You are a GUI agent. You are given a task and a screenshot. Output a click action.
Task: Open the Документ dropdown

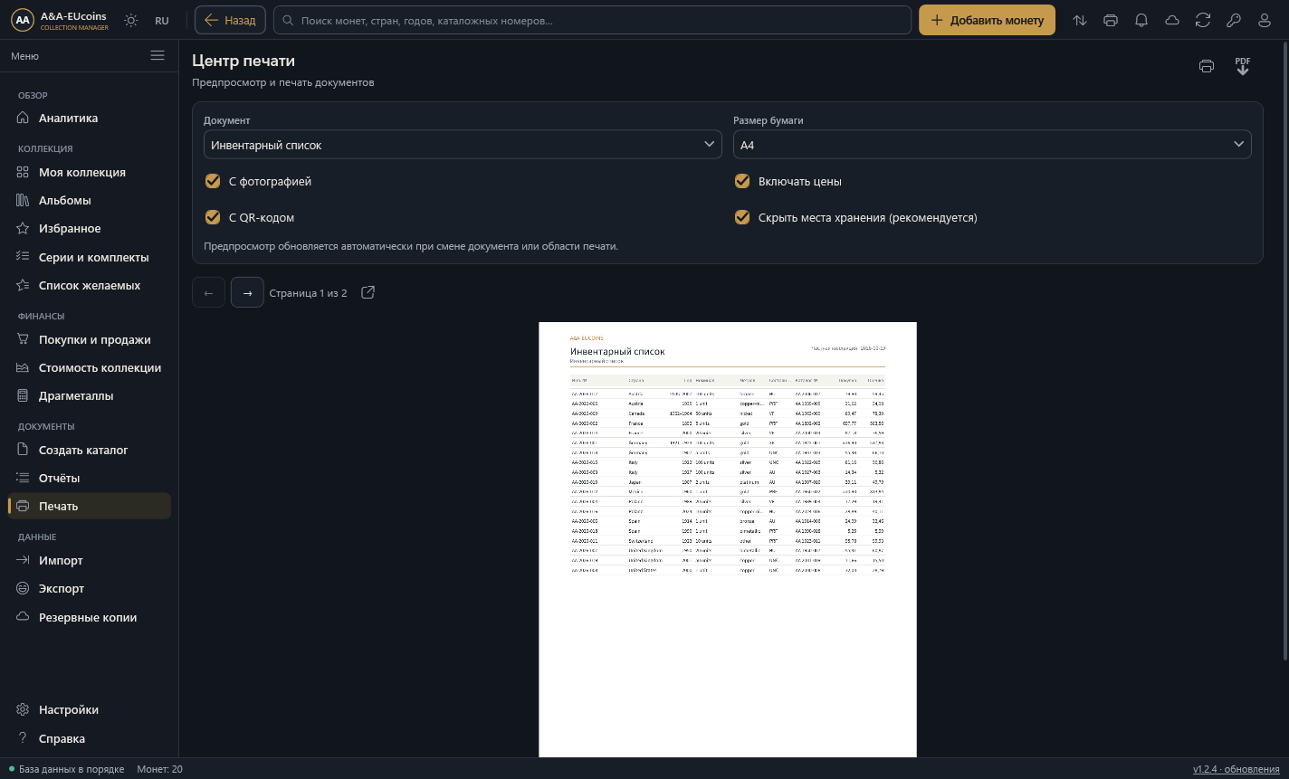(463, 145)
